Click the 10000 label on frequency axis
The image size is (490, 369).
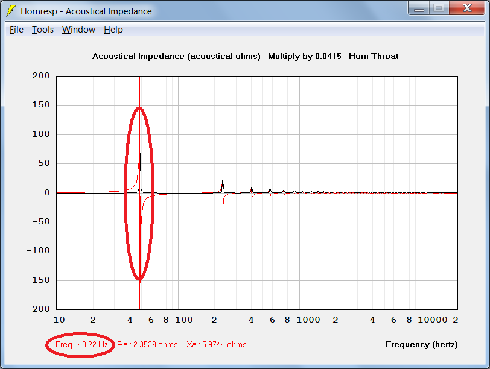click(433, 320)
